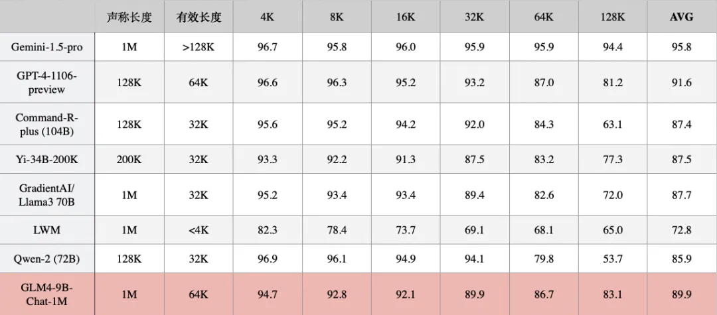
Task: Select the Qwen-2 (72B) row label
Action: (48, 259)
